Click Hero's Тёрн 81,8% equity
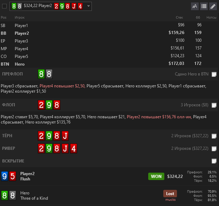 [212, 200]
